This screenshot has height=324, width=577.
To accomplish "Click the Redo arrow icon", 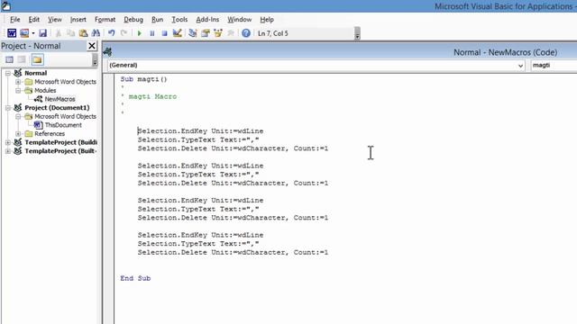I will click(124, 33).
